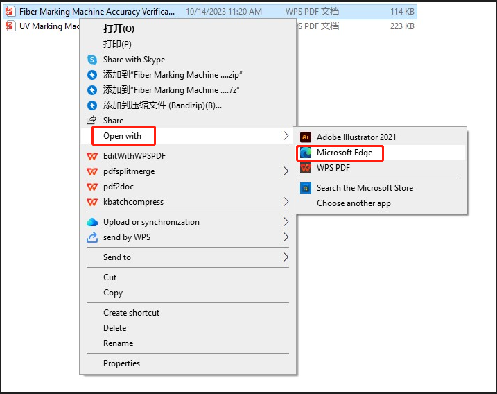
Task: Click WPS icon beside pdfsplitmerge
Action: coord(92,171)
